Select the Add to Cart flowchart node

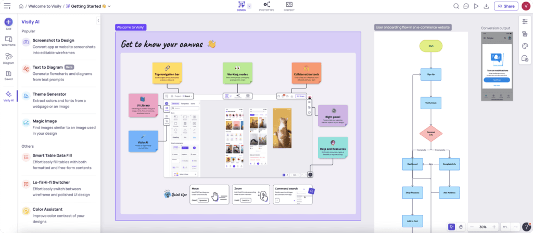coord(412,221)
